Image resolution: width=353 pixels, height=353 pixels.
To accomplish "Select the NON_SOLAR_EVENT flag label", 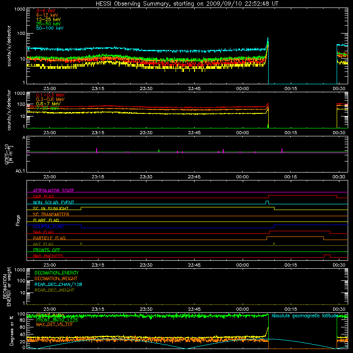I will tap(53, 203).
